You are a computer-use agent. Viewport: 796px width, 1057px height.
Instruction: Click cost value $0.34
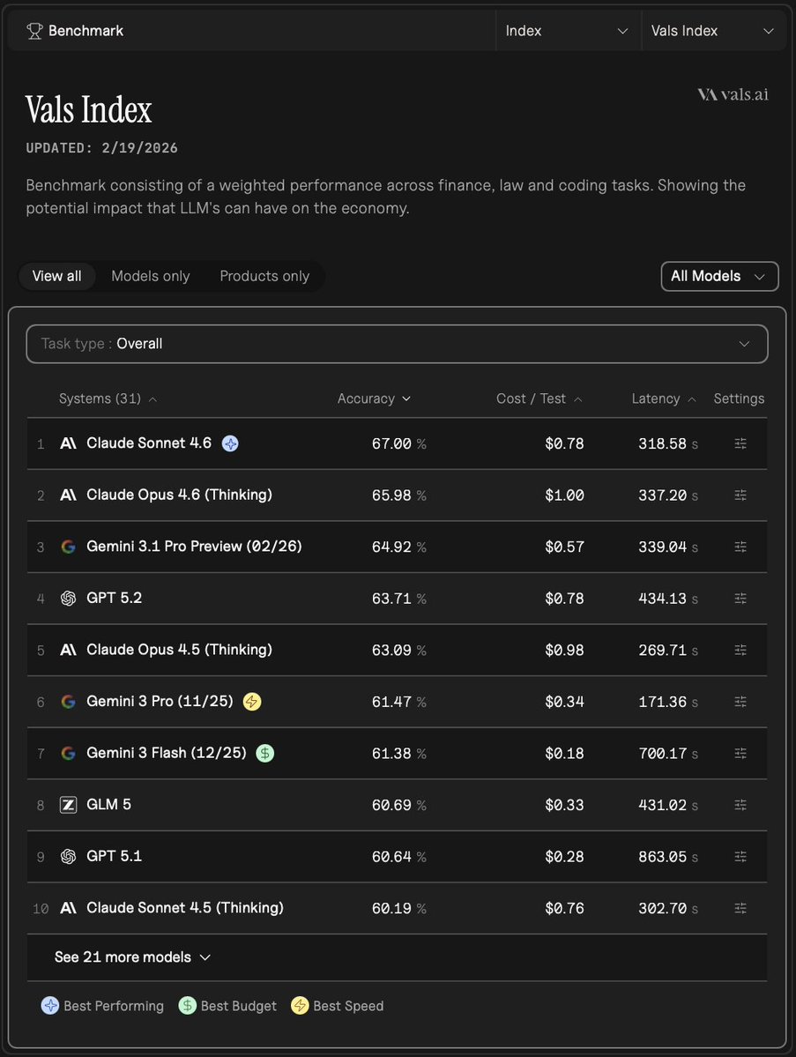565,702
